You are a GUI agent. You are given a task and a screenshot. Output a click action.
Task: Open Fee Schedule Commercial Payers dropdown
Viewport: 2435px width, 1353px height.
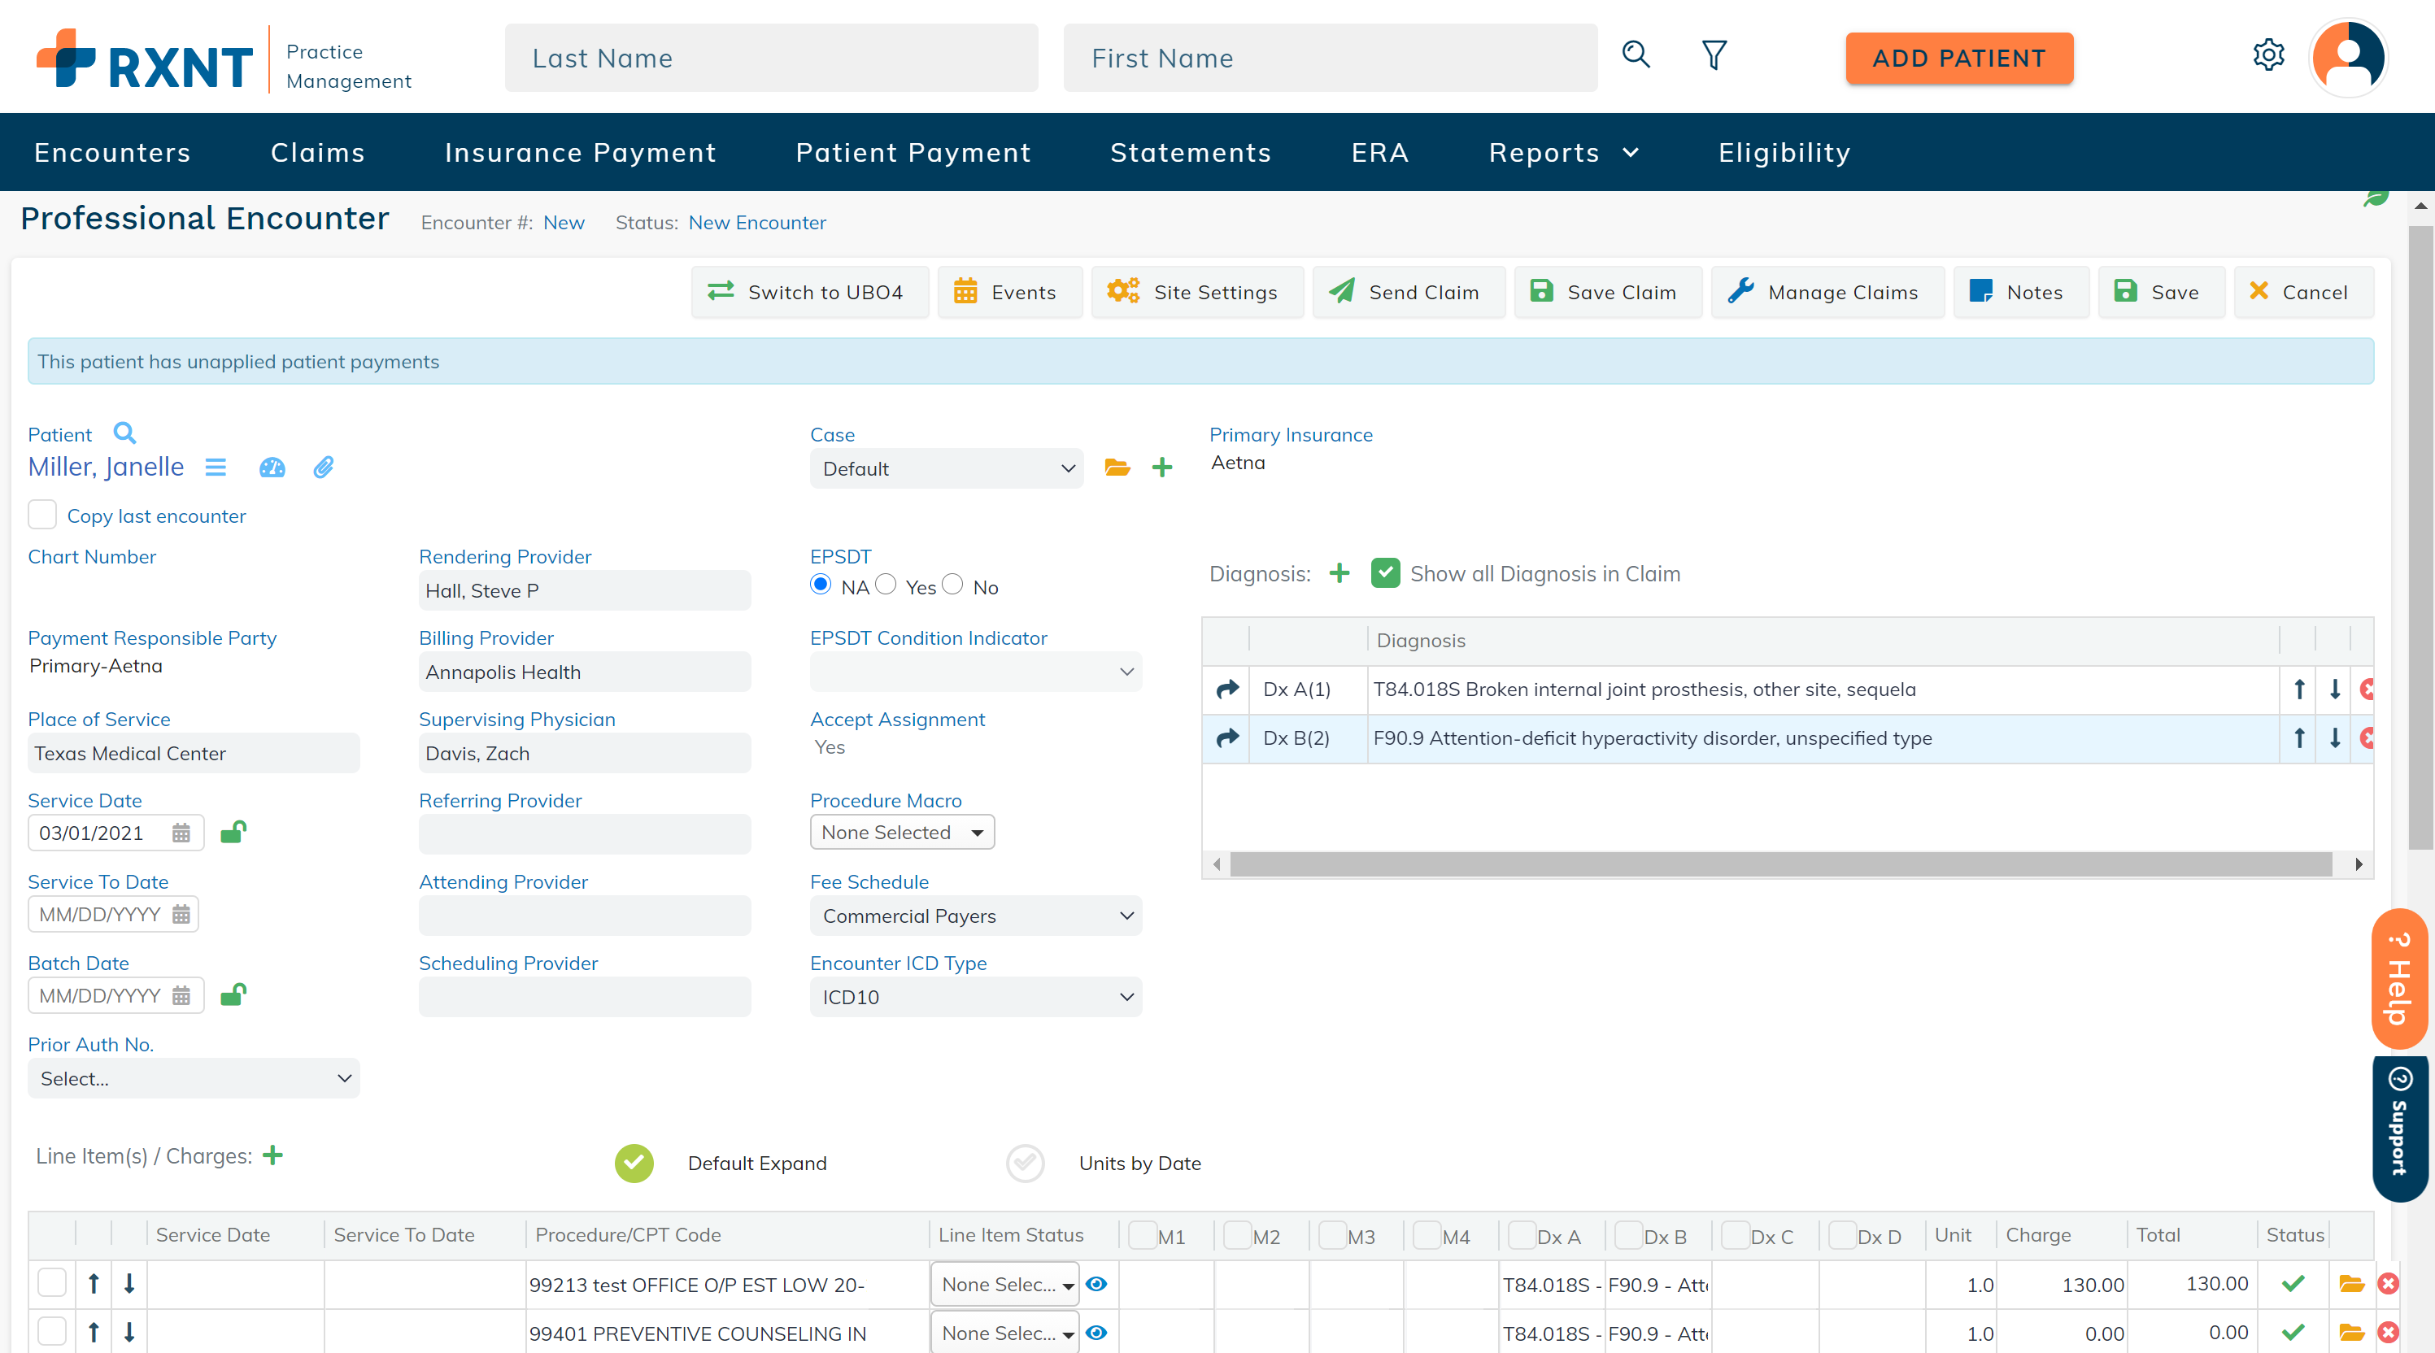pyautogui.click(x=975, y=916)
